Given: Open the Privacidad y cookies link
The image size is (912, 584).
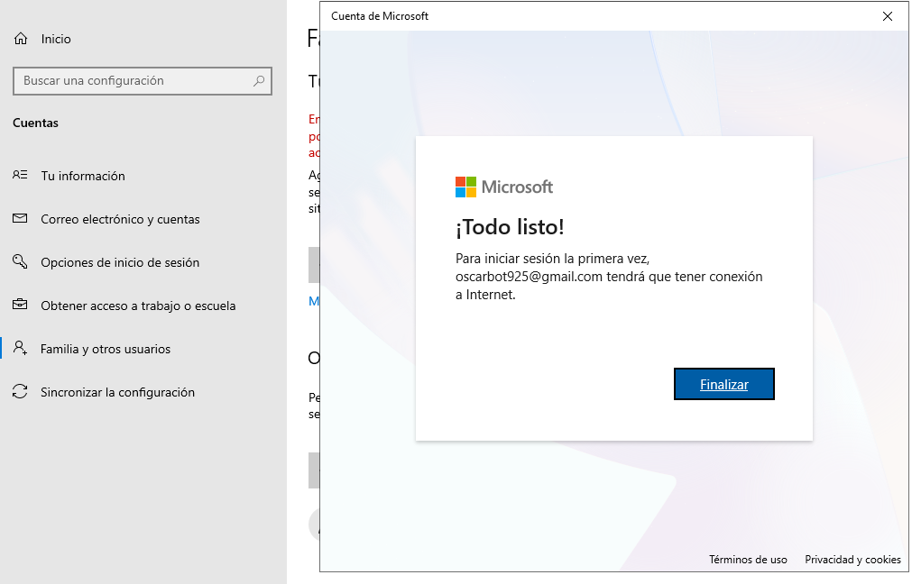Looking at the screenshot, I should click(x=852, y=560).
